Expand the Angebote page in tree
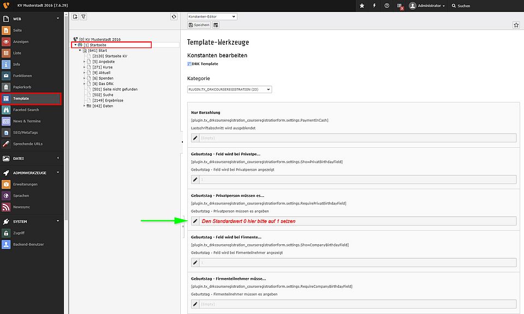Viewport: 524px width, 314px height. [x=84, y=62]
